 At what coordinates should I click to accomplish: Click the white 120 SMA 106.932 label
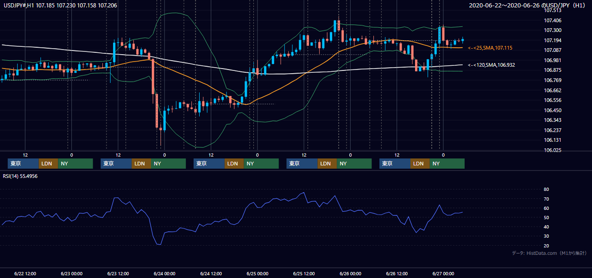point(491,65)
